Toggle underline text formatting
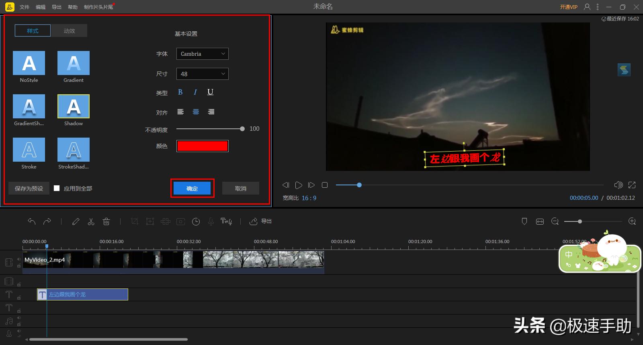 210,92
